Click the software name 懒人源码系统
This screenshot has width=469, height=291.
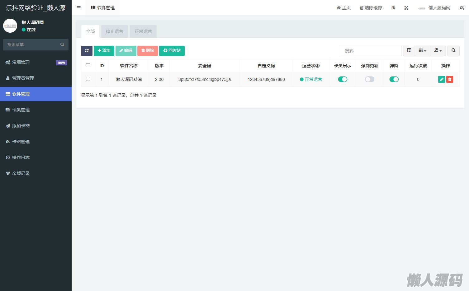[129, 79]
